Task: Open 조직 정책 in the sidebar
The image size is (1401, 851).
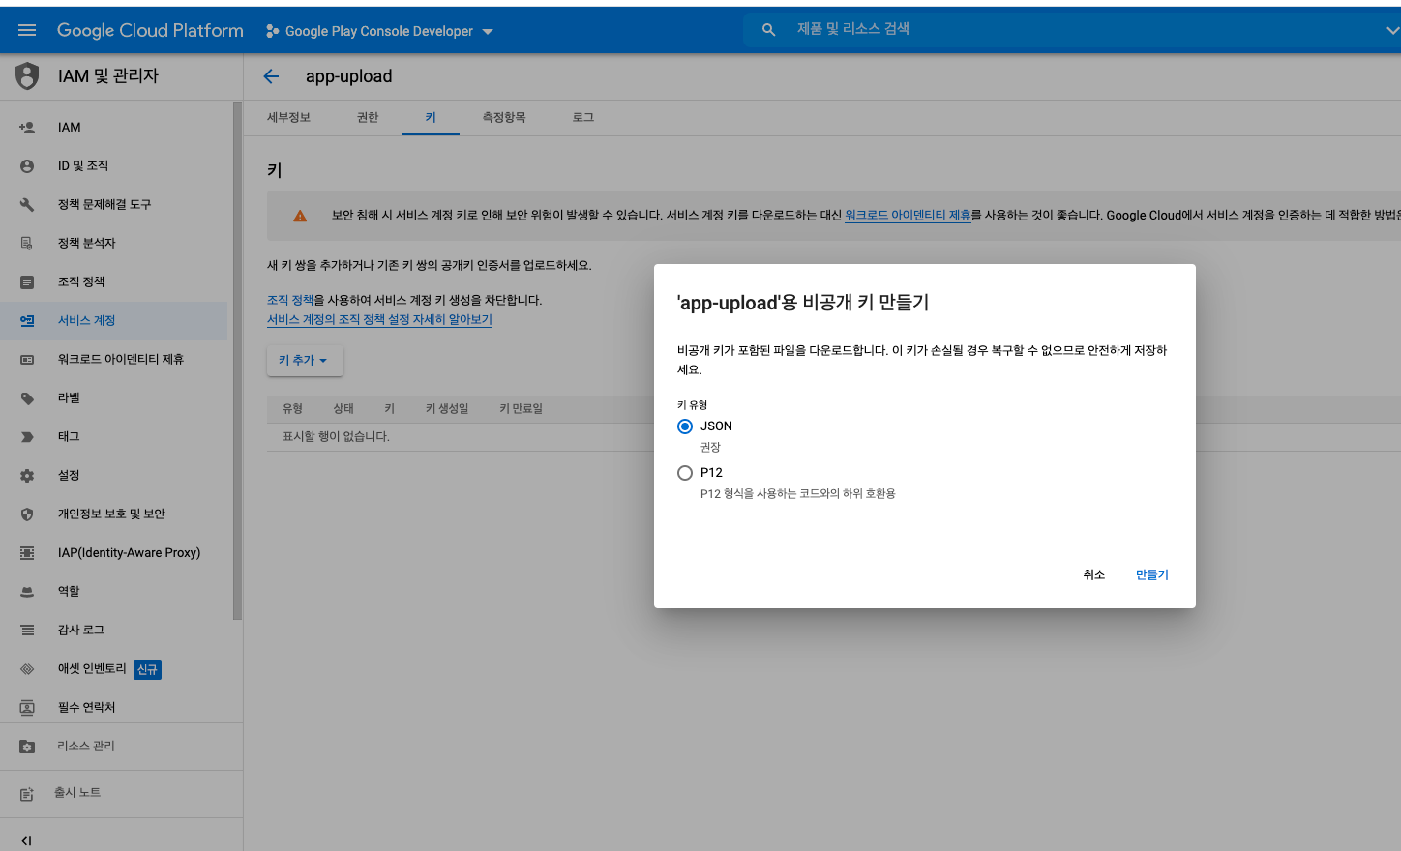Action: [x=114, y=281]
